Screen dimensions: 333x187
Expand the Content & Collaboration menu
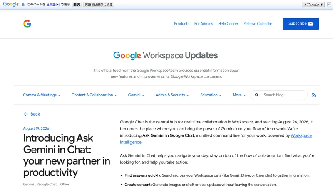[x=94, y=95]
